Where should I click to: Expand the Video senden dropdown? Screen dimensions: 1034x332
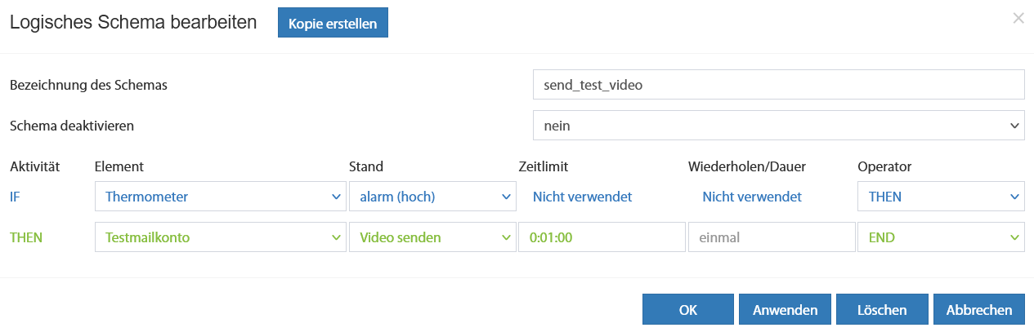click(x=432, y=237)
